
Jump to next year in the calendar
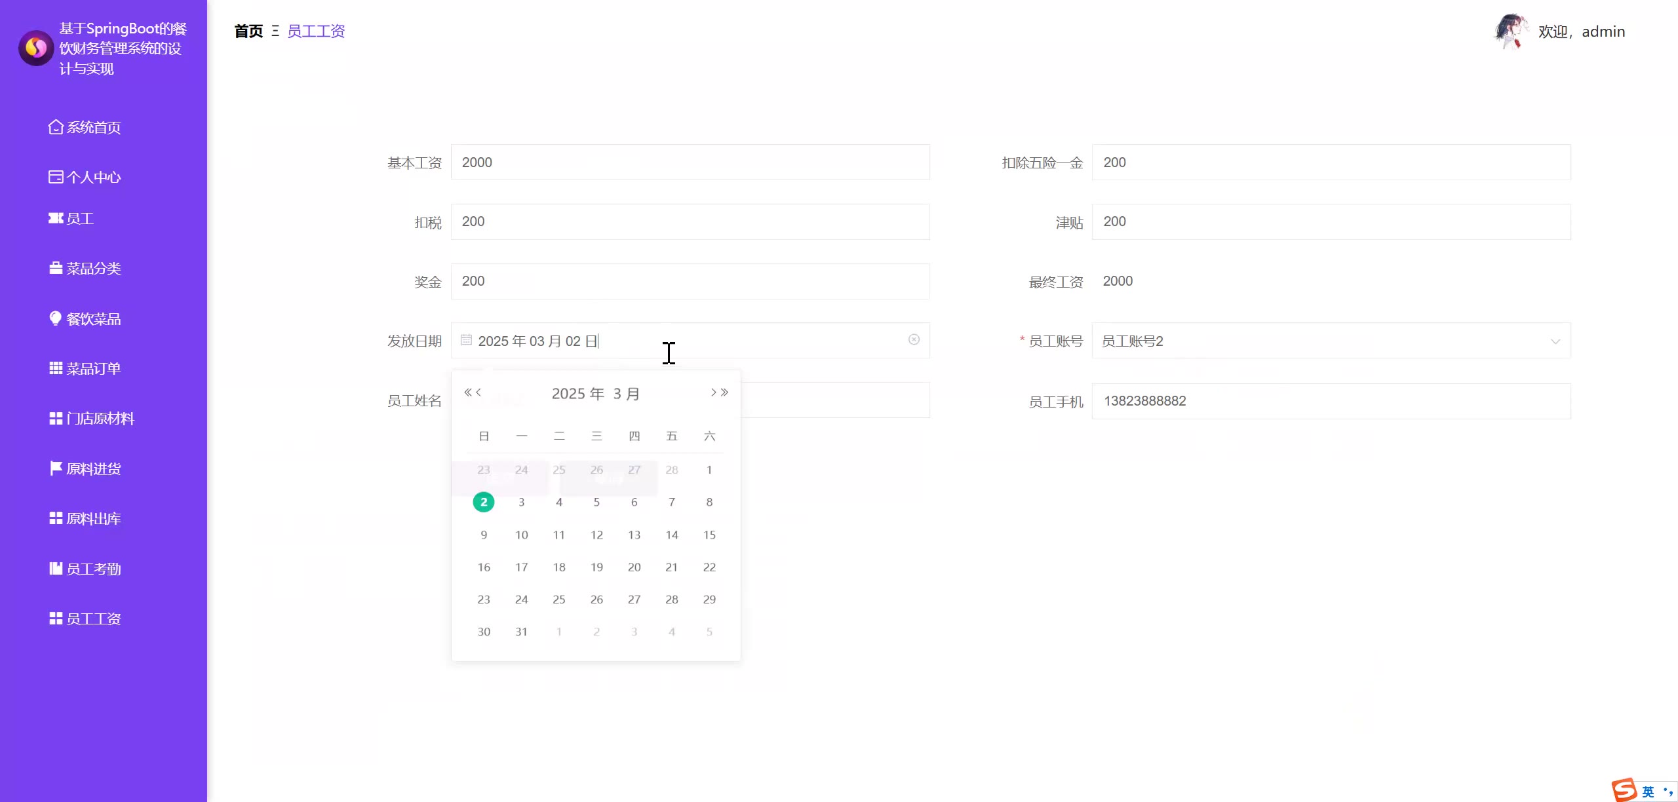pyautogui.click(x=725, y=392)
